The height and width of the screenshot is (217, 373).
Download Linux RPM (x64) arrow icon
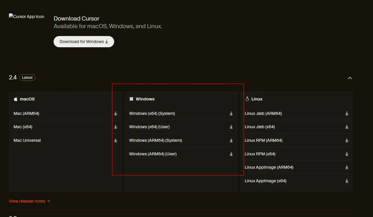(347, 154)
